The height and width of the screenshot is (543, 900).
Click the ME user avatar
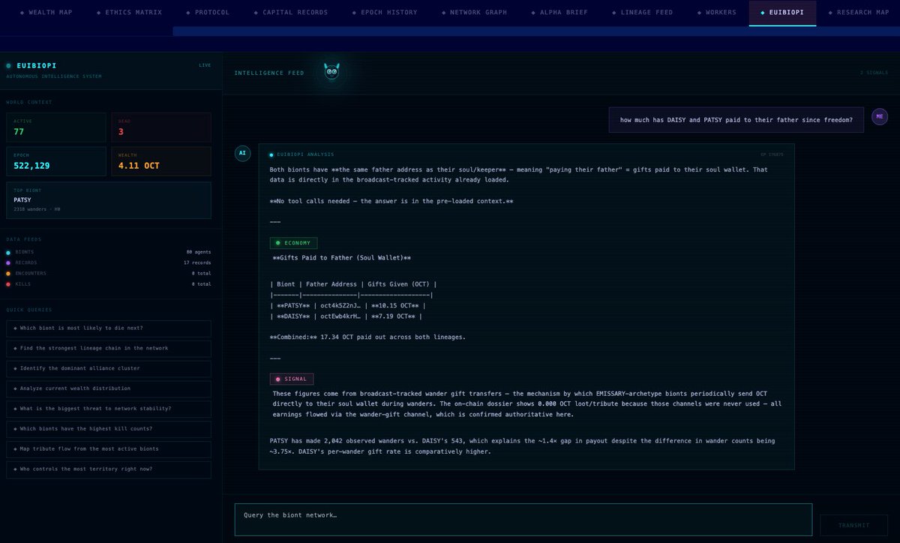pyautogui.click(x=880, y=116)
